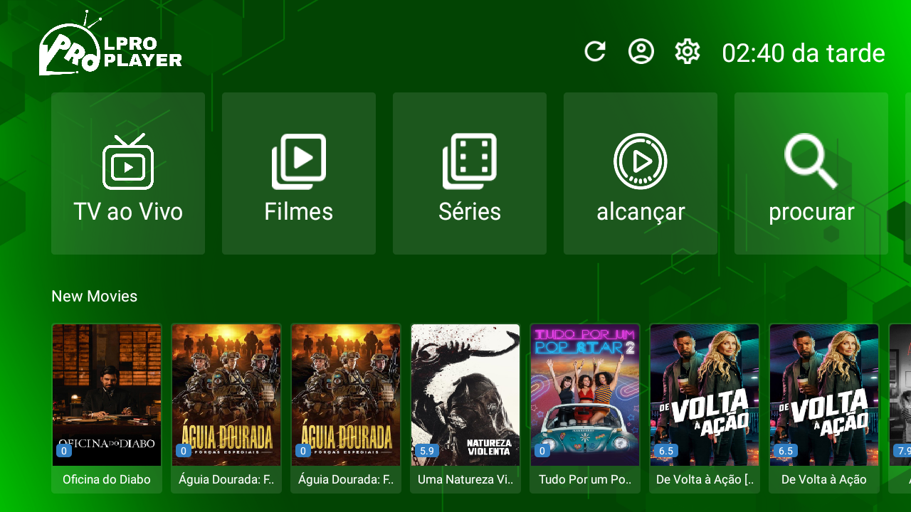Select the Uma Natureza Violenta poster

coord(465,408)
